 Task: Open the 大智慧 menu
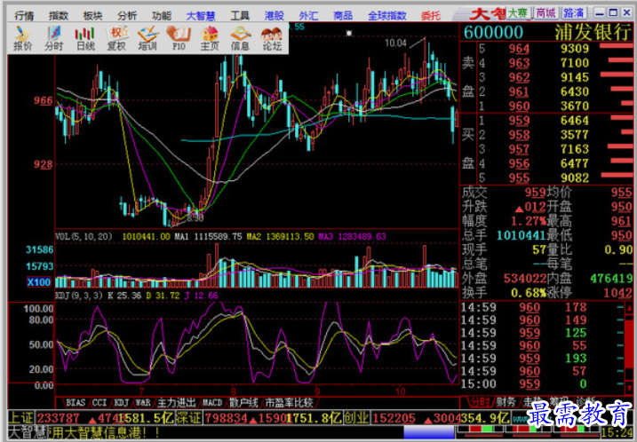(201, 15)
